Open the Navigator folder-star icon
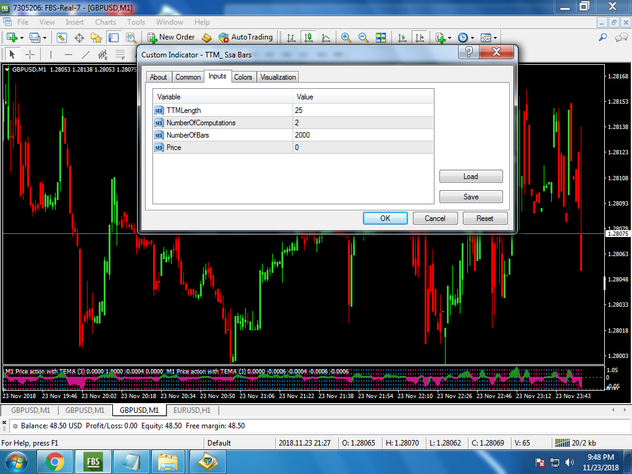This screenshot has height=474, width=632. pyautogui.click(x=96, y=38)
